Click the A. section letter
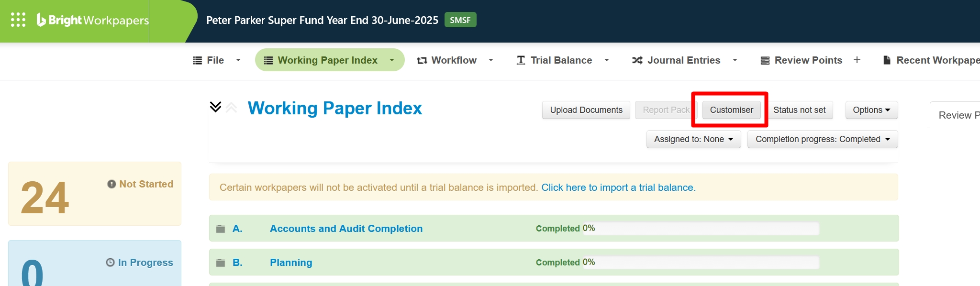The height and width of the screenshot is (286, 980). point(237,229)
